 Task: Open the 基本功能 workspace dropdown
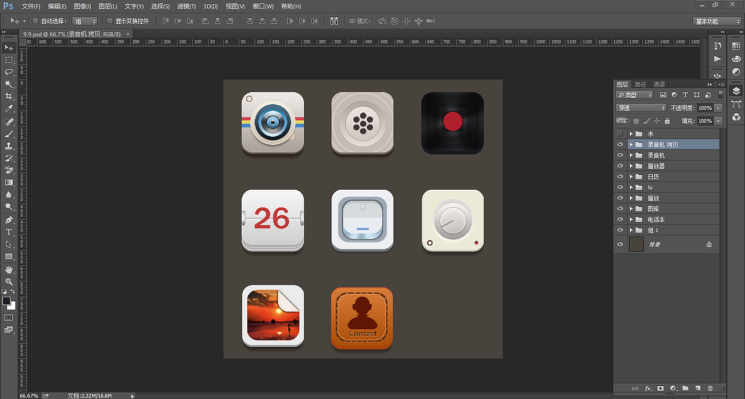717,21
